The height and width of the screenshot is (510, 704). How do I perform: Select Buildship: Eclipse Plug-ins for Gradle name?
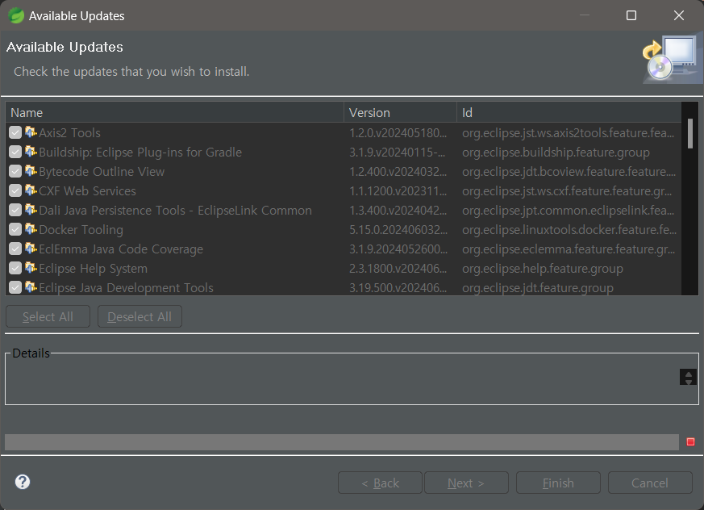140,153
